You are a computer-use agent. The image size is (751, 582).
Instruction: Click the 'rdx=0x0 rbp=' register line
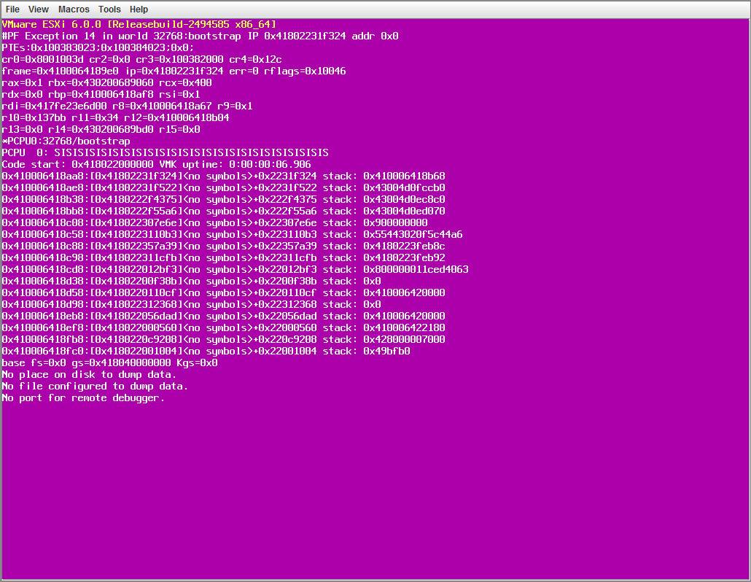(x=101, y=94)
